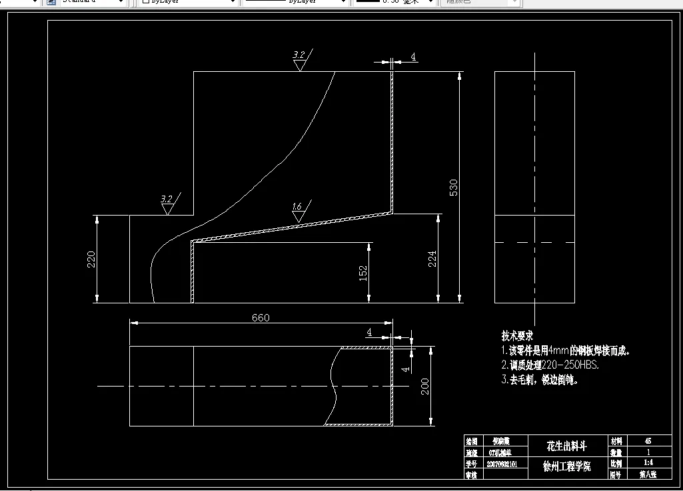Click the 材料 label cell
The height and width of the screenshot is (491, 683).
pos(616,440)
